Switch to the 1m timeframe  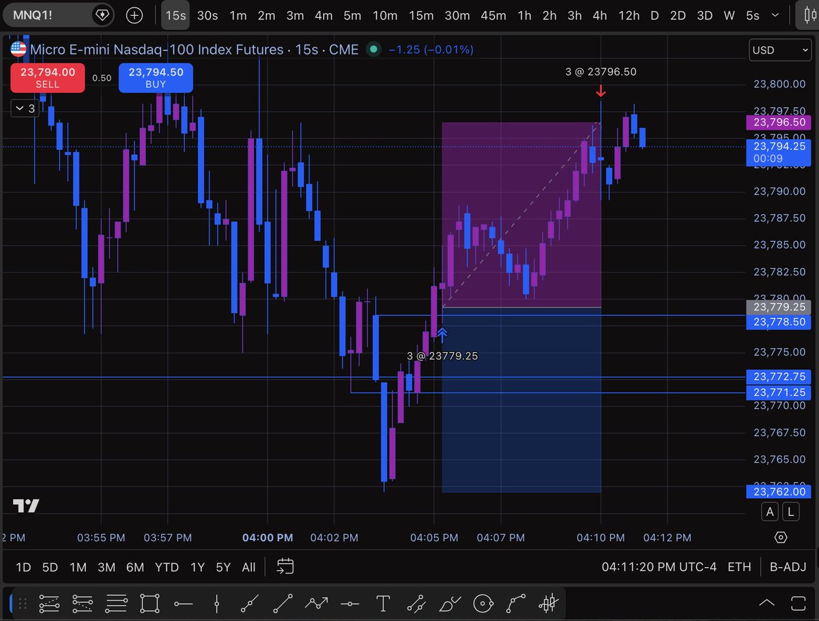click(238, 15)
